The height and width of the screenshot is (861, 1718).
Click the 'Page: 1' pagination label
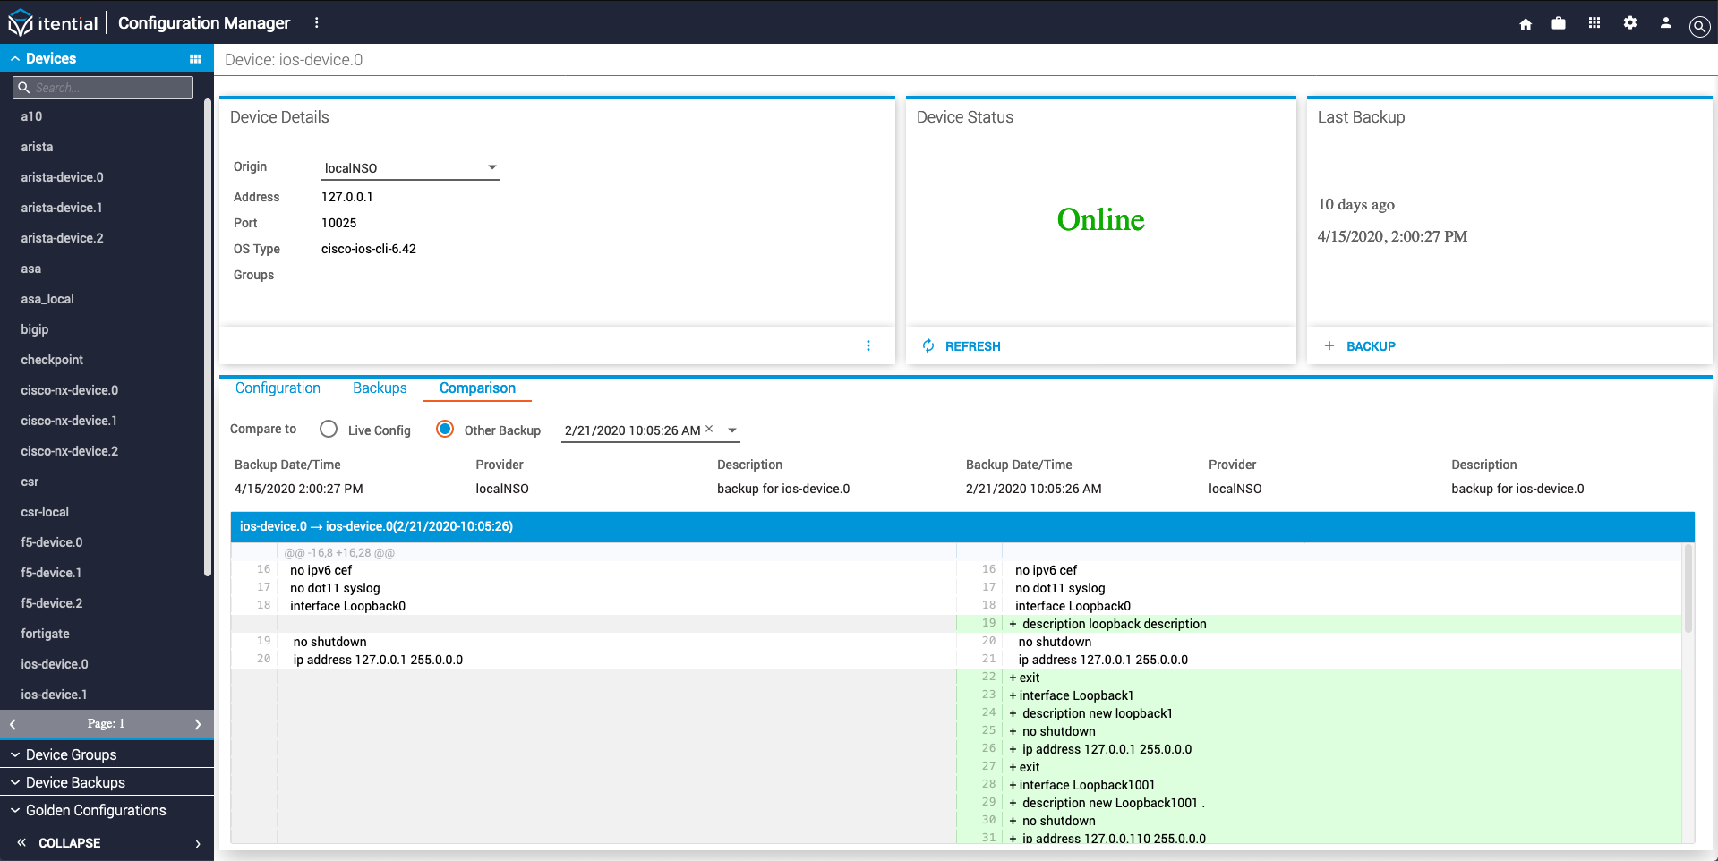point(106,724)
